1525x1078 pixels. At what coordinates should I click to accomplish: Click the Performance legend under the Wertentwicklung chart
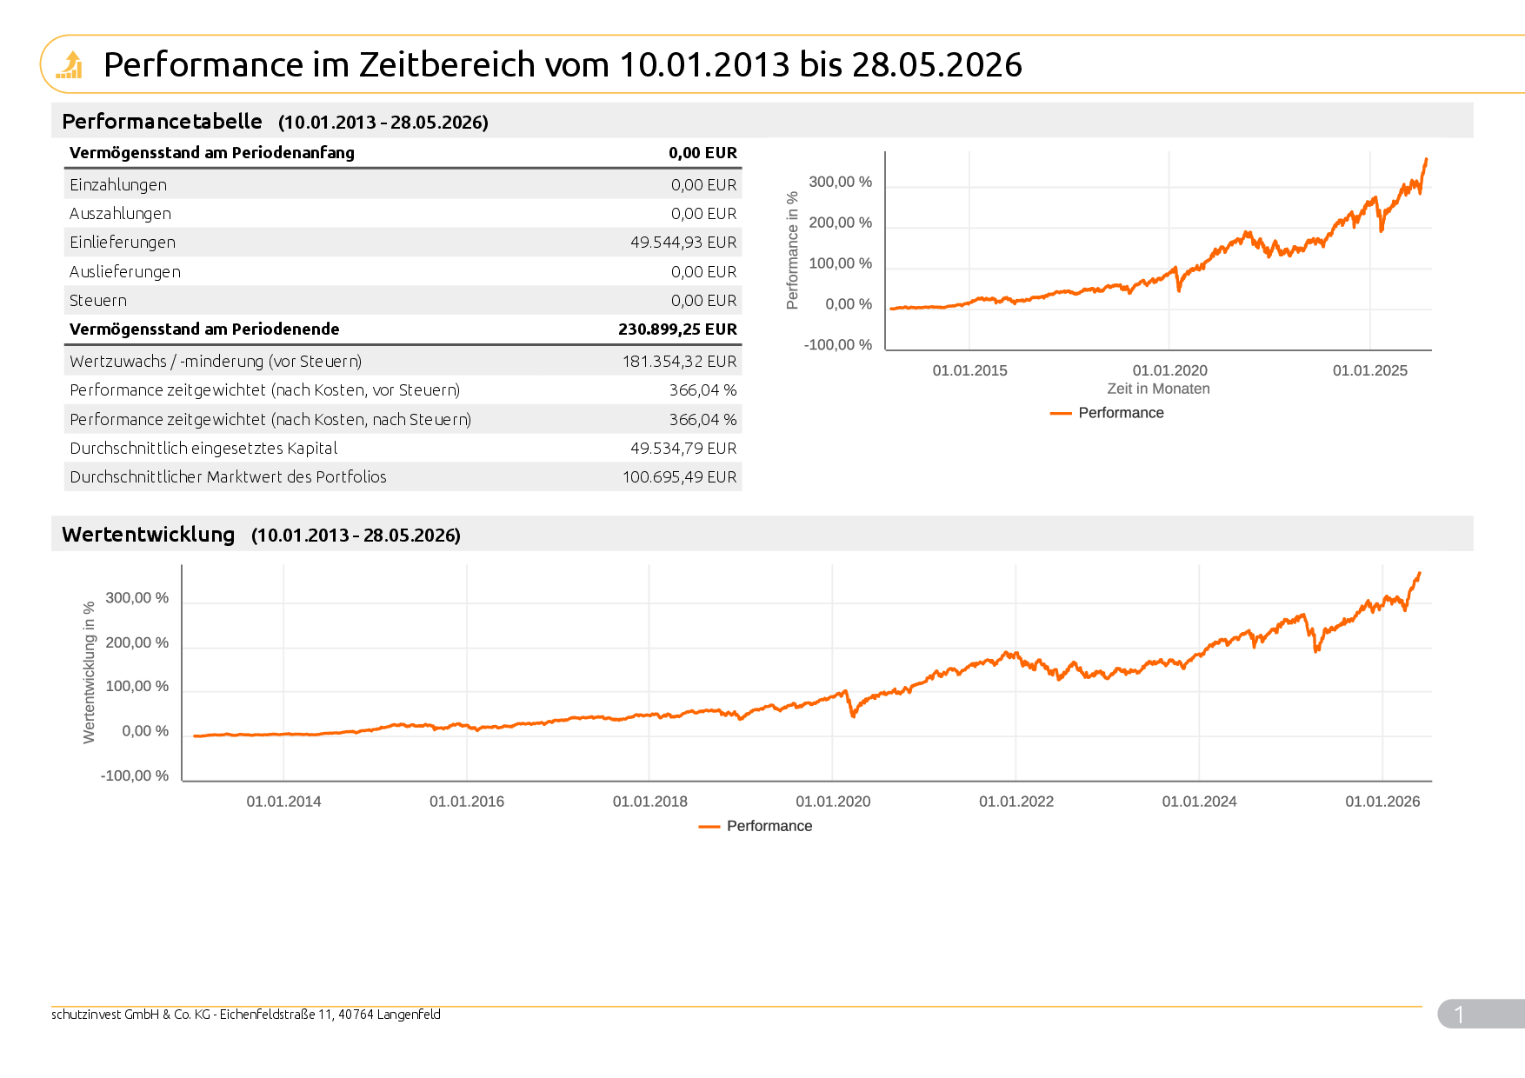click(x=756, y=826)
